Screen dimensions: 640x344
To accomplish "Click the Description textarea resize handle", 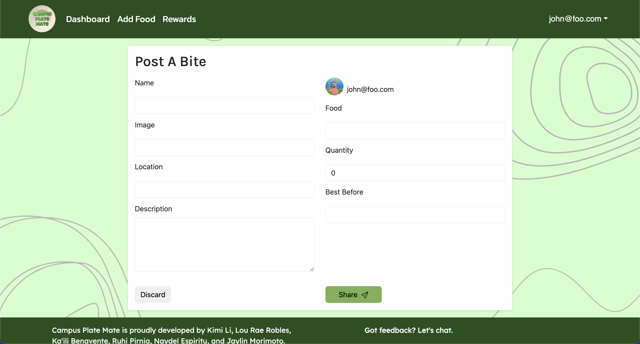I will 312,269.
